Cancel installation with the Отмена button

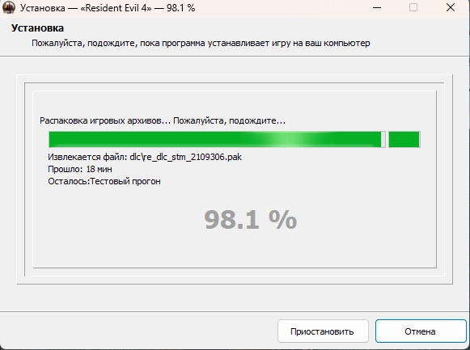click(421, 331)
